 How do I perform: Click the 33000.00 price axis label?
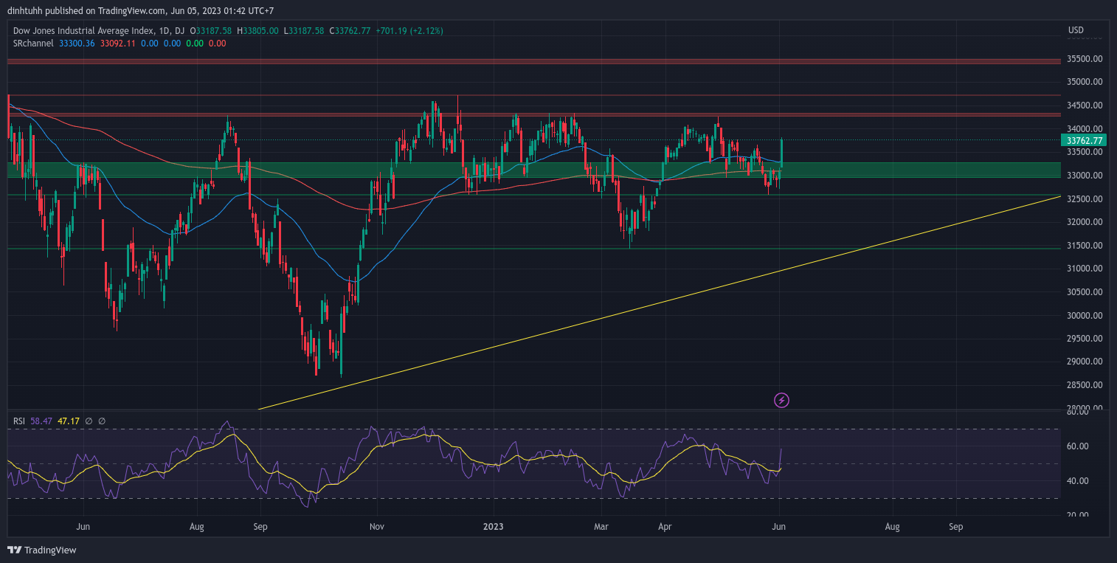tap(1085, 176)
